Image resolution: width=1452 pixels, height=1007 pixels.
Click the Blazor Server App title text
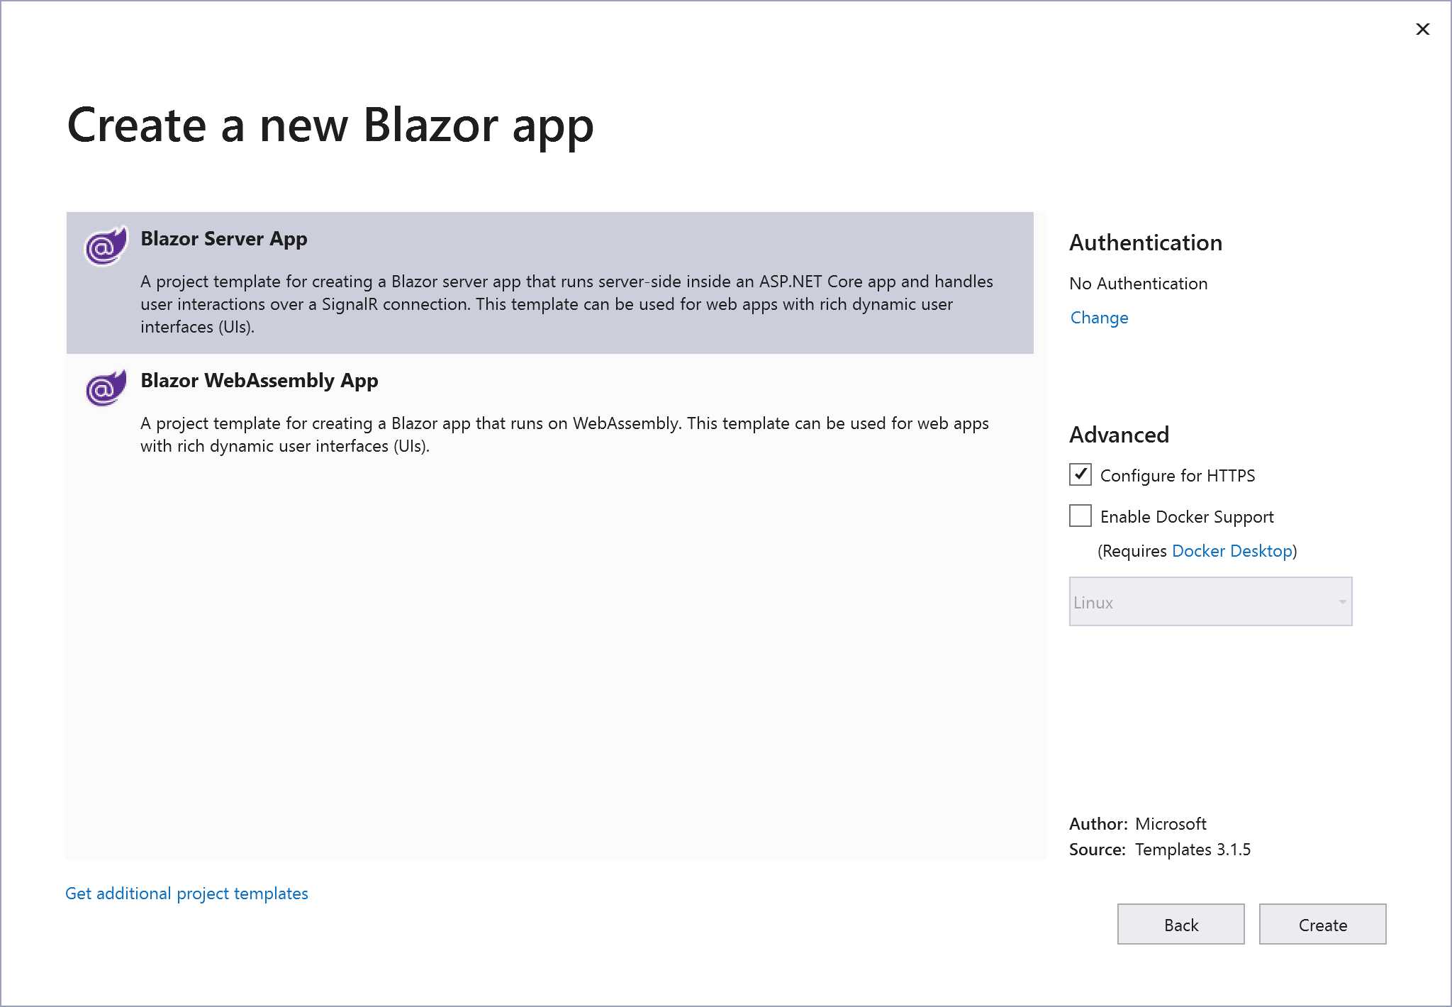[224, 238]
